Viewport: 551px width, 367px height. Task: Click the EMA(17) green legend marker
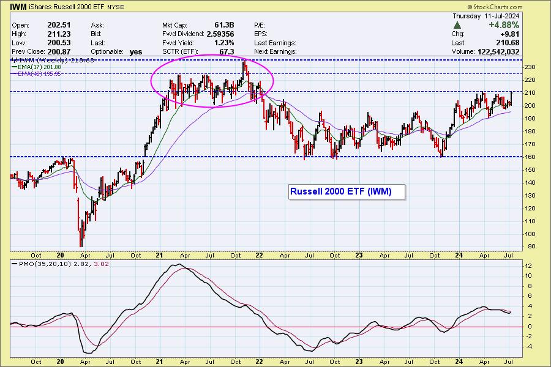tap(14, 67)
